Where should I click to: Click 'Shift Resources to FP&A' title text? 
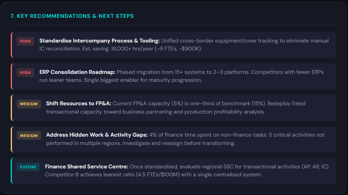[x=78, y=104]
